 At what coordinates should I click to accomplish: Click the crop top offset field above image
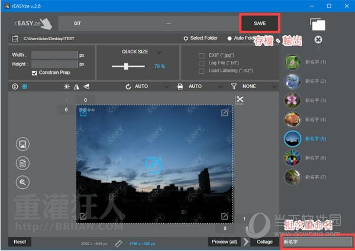coord(85,100)
